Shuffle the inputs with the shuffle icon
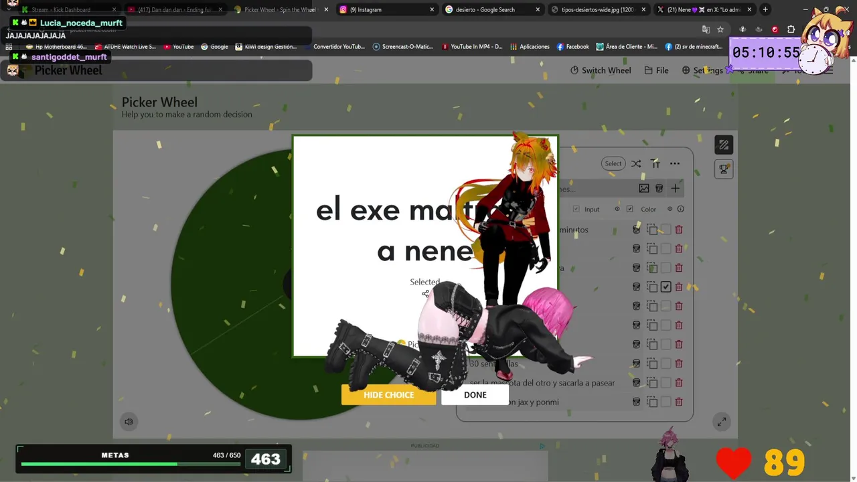857x482 pixels. coord(636,163)
